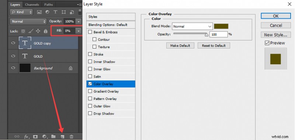The width and height of the screenshot is (295, 140).
Task: Uncheck the Color Overlay checkbox
Action: tap(90, 84)
